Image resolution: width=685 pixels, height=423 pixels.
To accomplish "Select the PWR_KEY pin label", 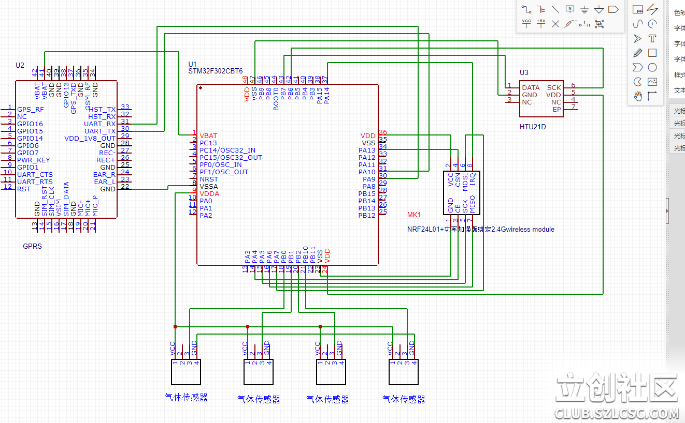I will pos(34,160).
